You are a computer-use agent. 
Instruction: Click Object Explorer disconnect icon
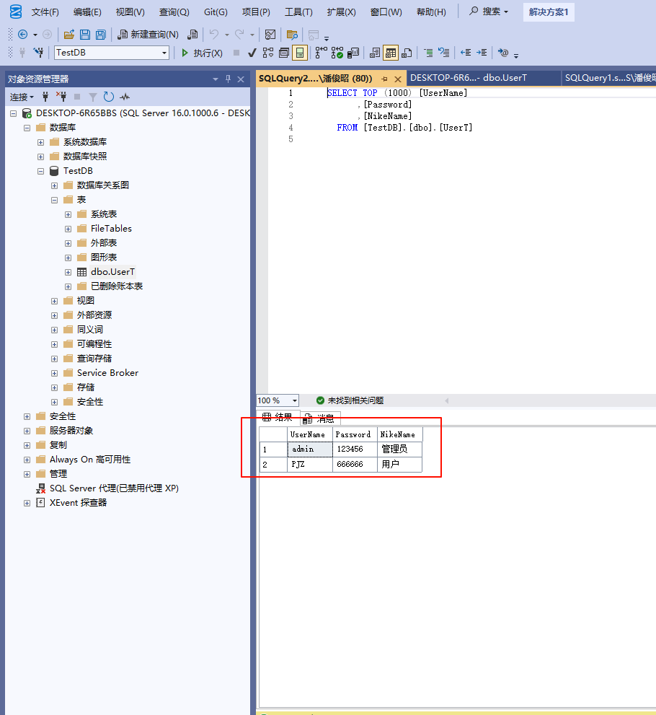point(61,97)
